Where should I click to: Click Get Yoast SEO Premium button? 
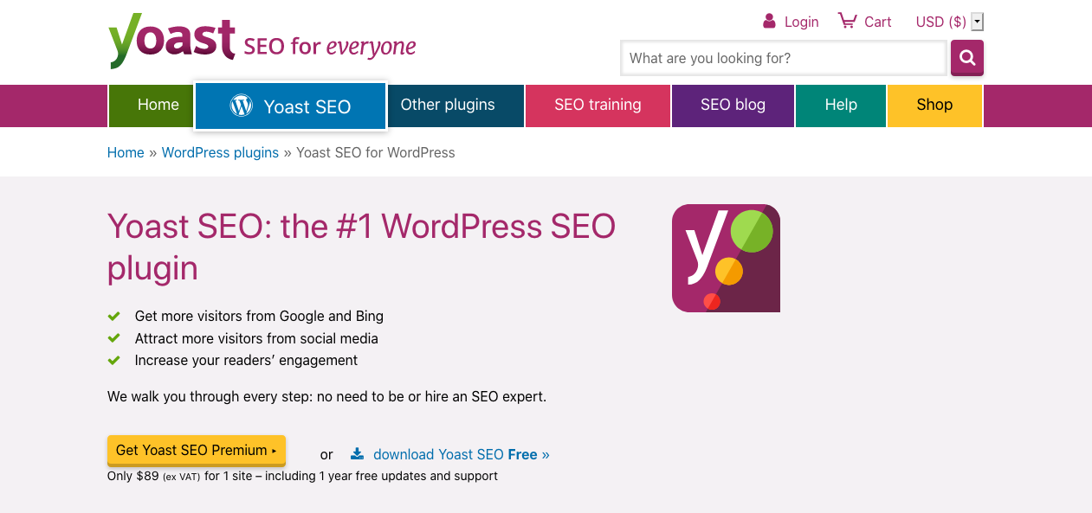(197, 450)
